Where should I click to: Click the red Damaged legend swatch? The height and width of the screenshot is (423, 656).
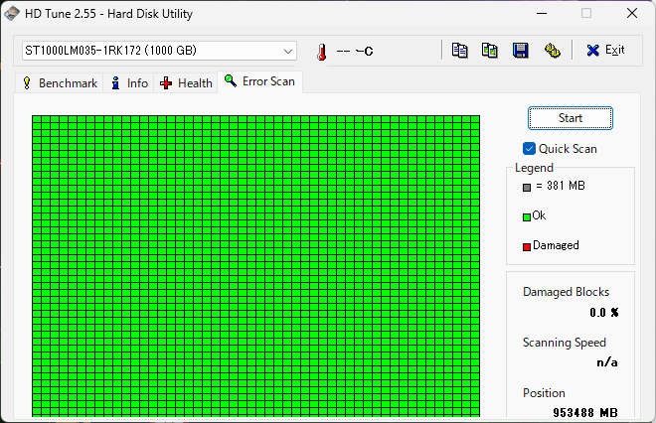(527, 247)
